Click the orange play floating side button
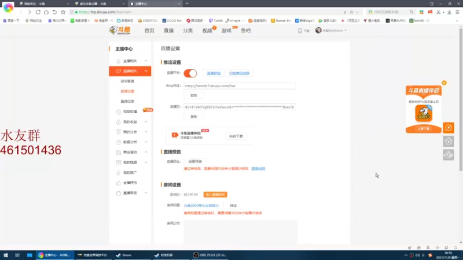This screenshot has height=260, width=463. (x=449, y=128)
